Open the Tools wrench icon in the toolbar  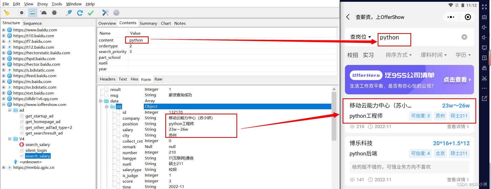(105, 13)
